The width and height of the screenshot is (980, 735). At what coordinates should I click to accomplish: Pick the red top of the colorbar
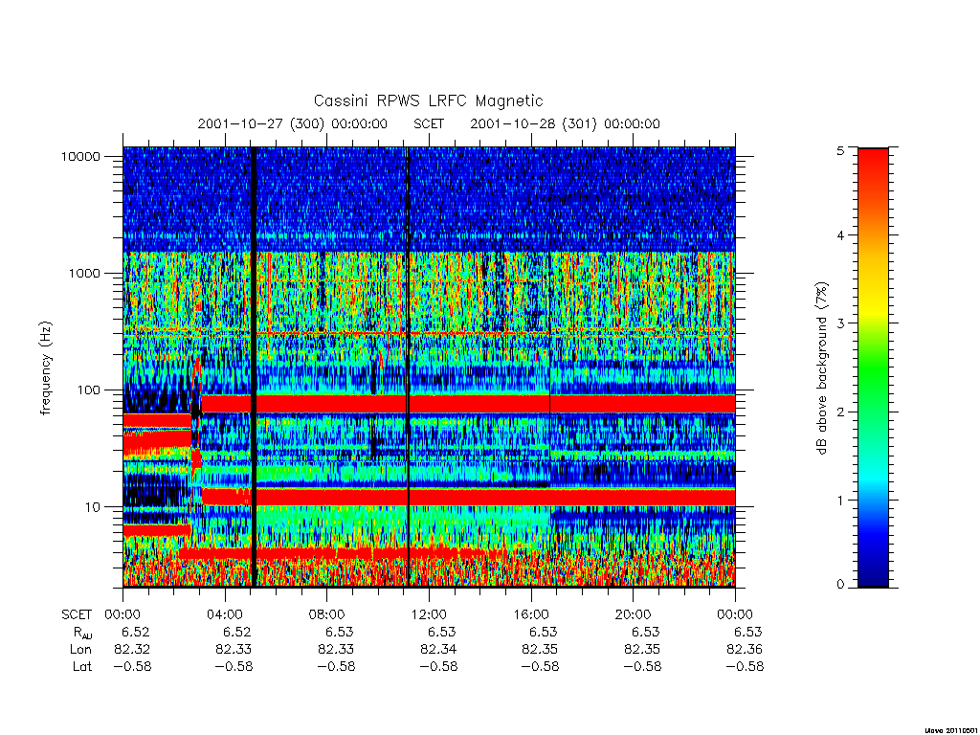(873, 163)
